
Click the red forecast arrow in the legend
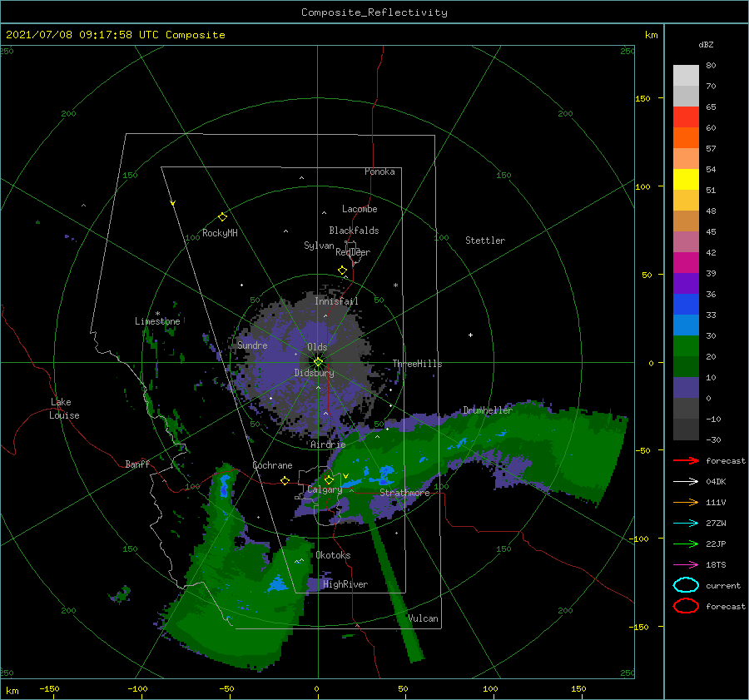[686, 460]
